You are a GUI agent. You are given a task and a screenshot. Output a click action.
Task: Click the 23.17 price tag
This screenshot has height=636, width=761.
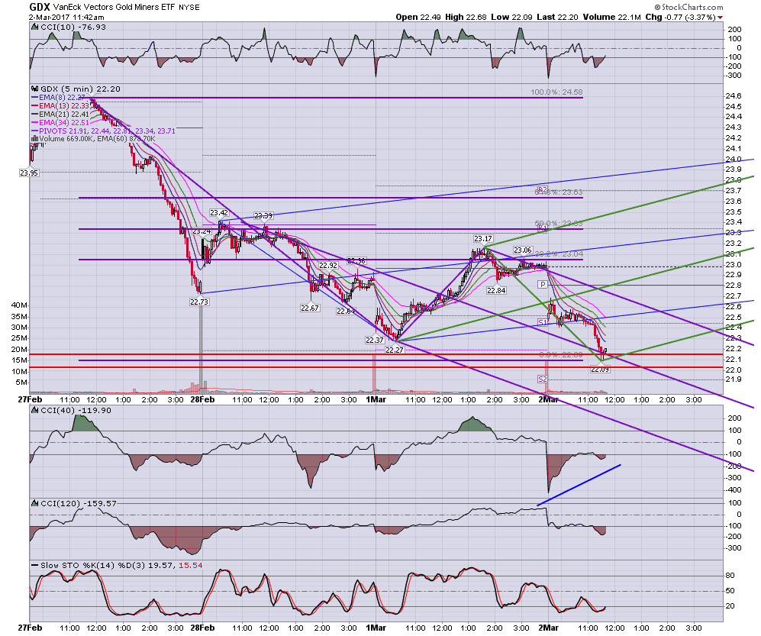point(483,239)
